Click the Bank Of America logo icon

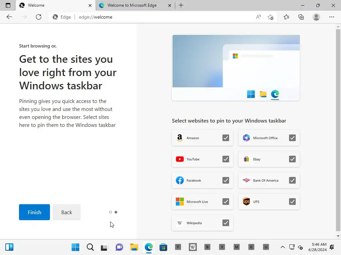[x=246, y=180]
